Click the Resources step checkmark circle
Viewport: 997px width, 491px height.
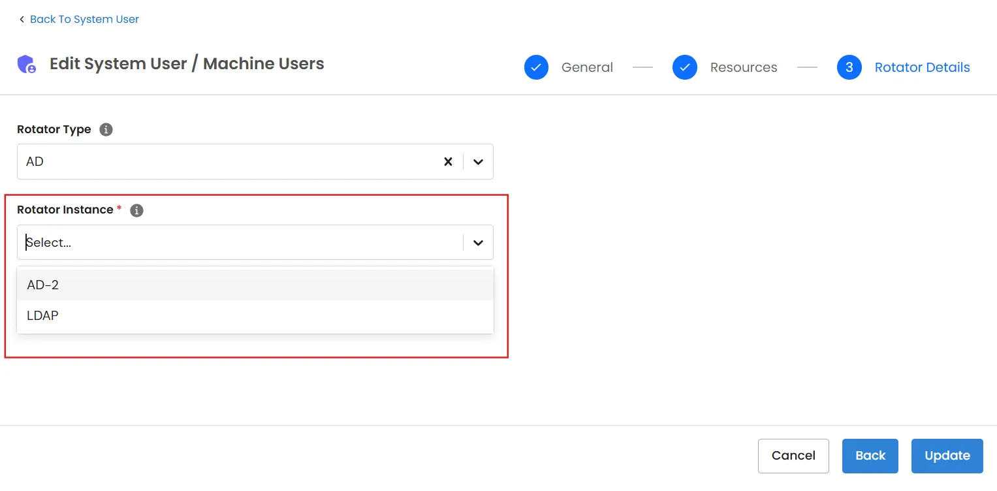pyautogui.click(x=685, y=67)
